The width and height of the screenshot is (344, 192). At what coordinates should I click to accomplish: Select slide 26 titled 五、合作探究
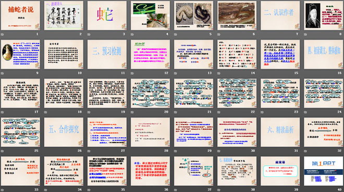tap(64, 132)
